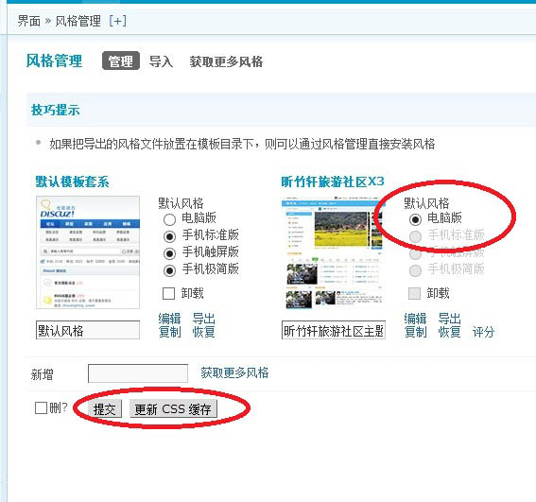Focus the 新增 style name field
The width and height of the screenshot is (536, 502).
tap(138, 373)
